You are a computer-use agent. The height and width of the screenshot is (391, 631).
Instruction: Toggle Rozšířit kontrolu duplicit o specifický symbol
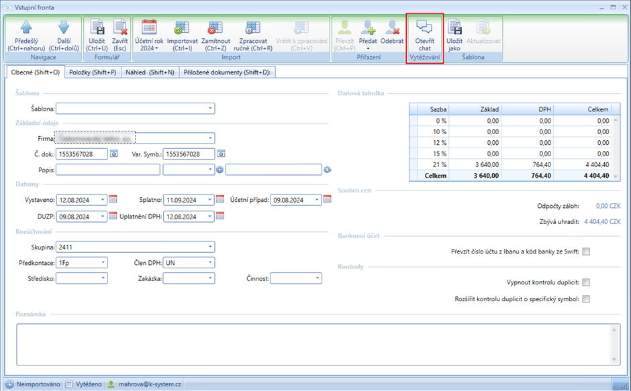click(586, 299)
